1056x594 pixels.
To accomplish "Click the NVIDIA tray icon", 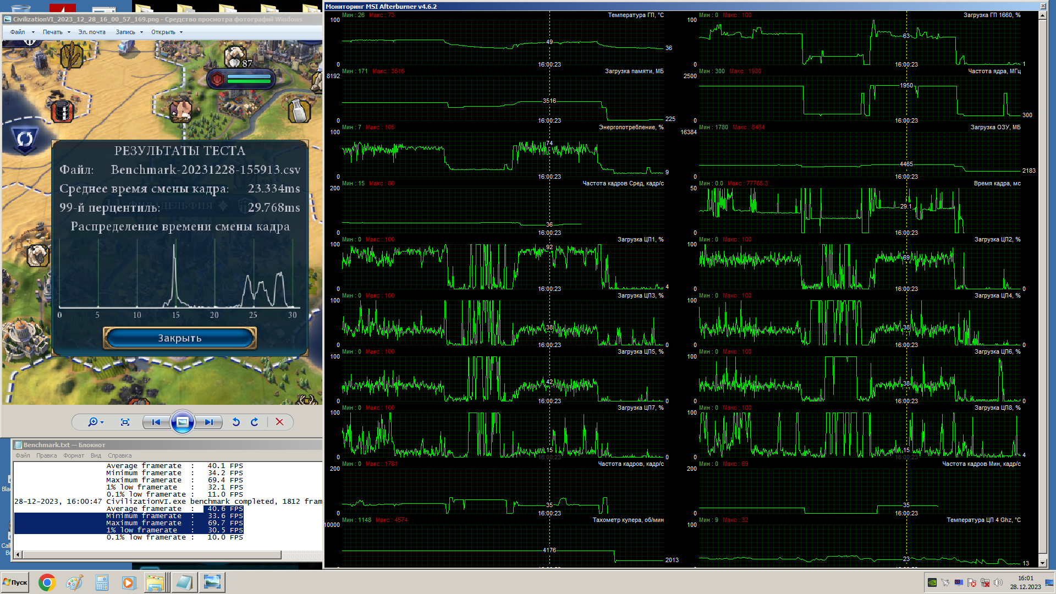I will click(932, 582).
